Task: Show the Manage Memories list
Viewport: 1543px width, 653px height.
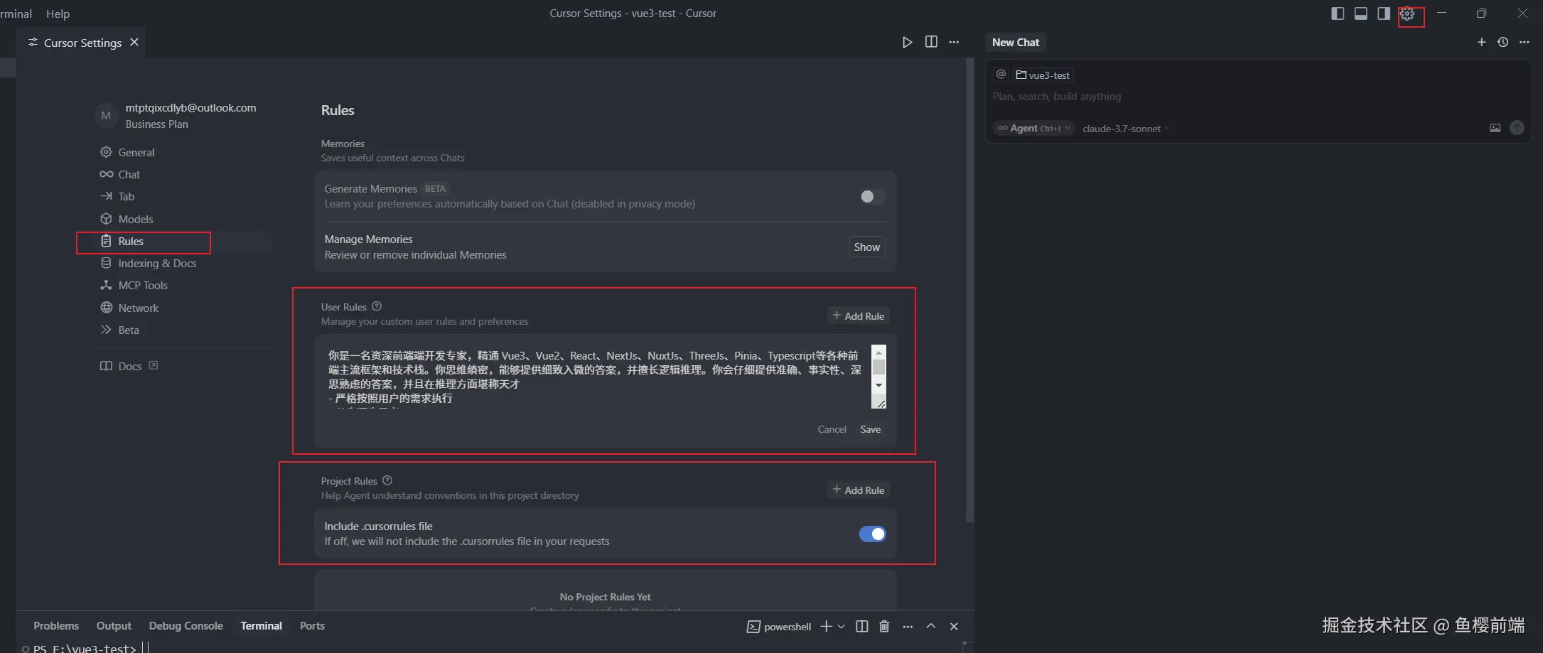Action: click(866, 247)
